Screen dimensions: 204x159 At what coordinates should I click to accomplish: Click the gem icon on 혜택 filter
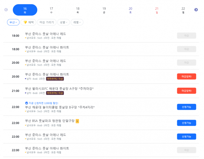[x=25, y=22]
